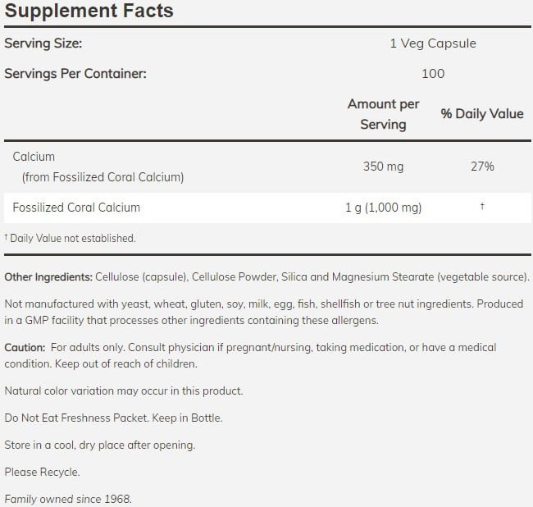Viewport: 533px width, 507px height.
Task: Click the Caution bold label
Action: [25, 348]
